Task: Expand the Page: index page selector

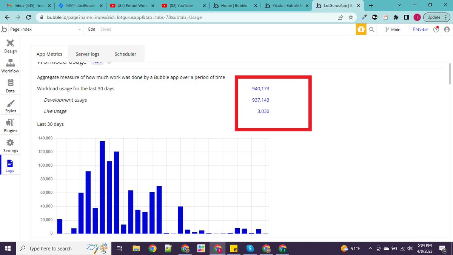Action: pyautogui.click(x=79, y=29)
